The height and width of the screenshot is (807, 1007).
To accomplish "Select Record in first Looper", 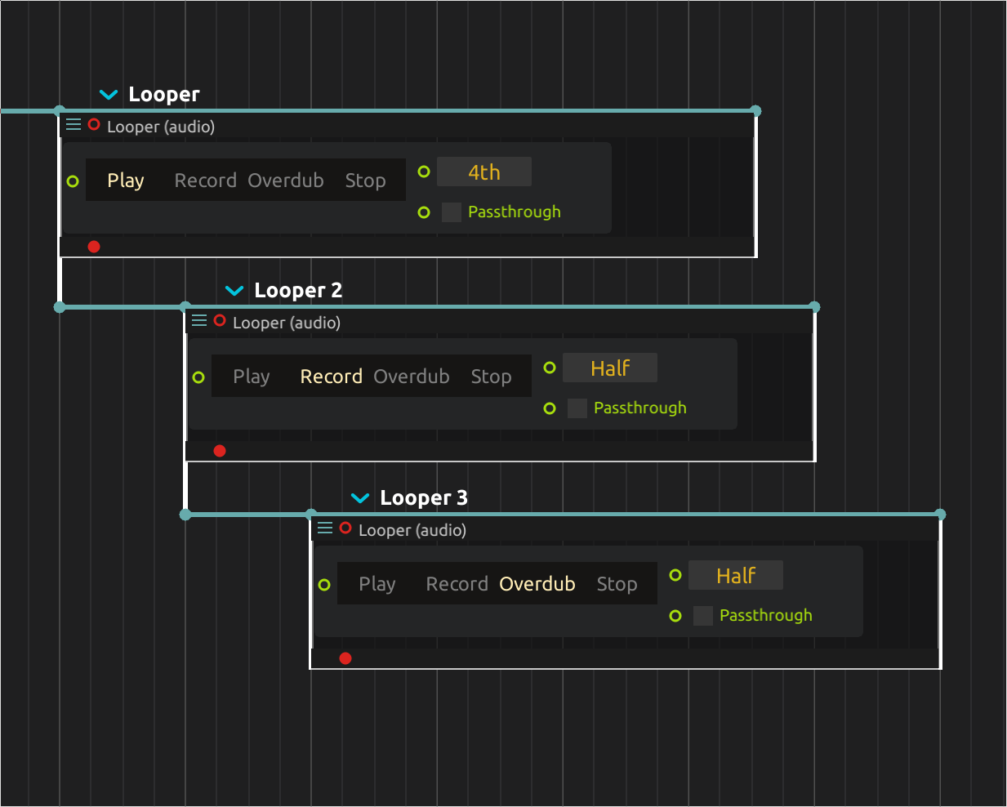I will (206, 181).
